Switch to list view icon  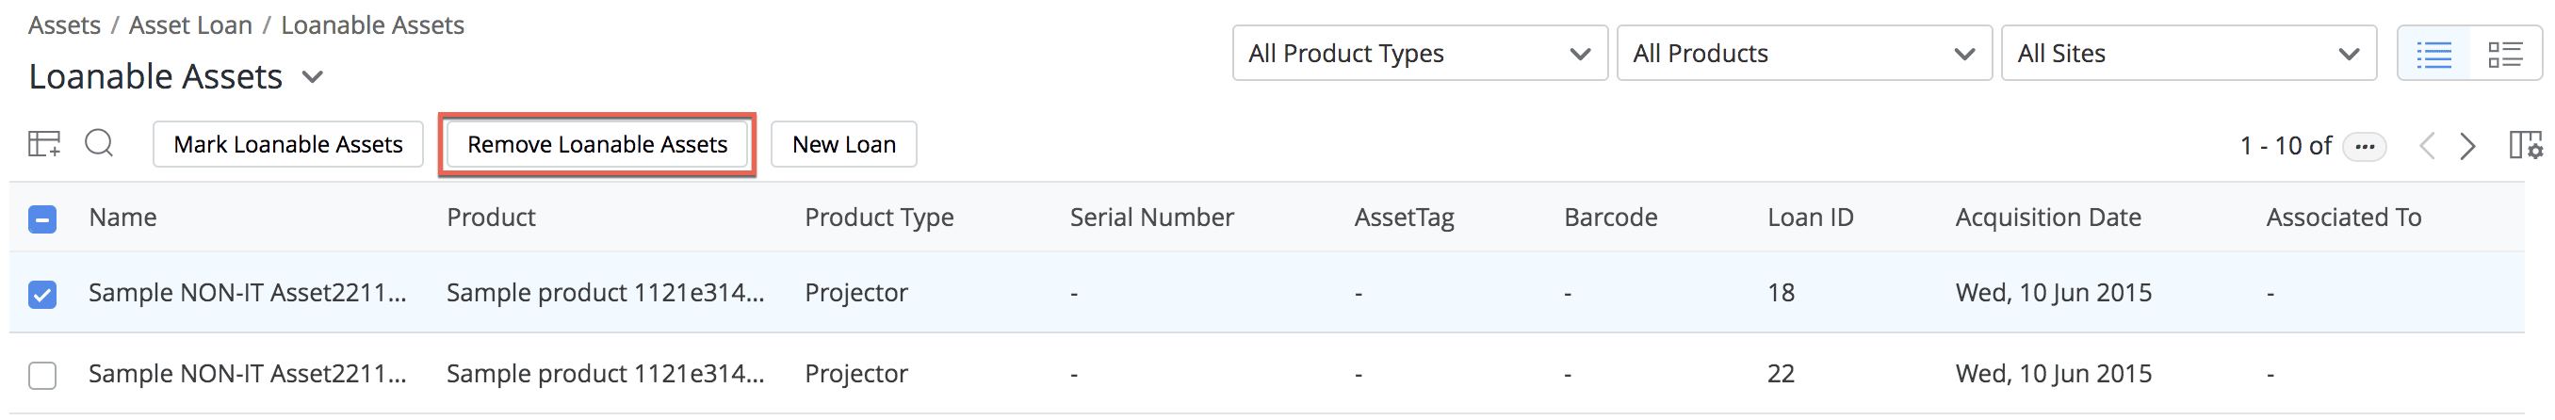pyautogui.click(x=2435, y=54)
